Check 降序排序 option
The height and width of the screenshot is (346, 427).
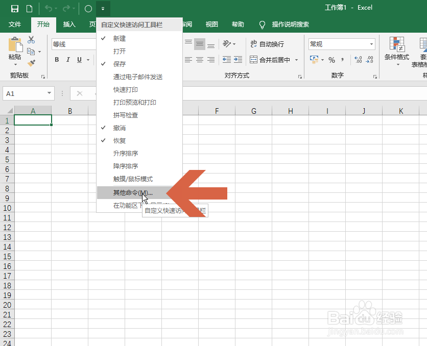139,166
